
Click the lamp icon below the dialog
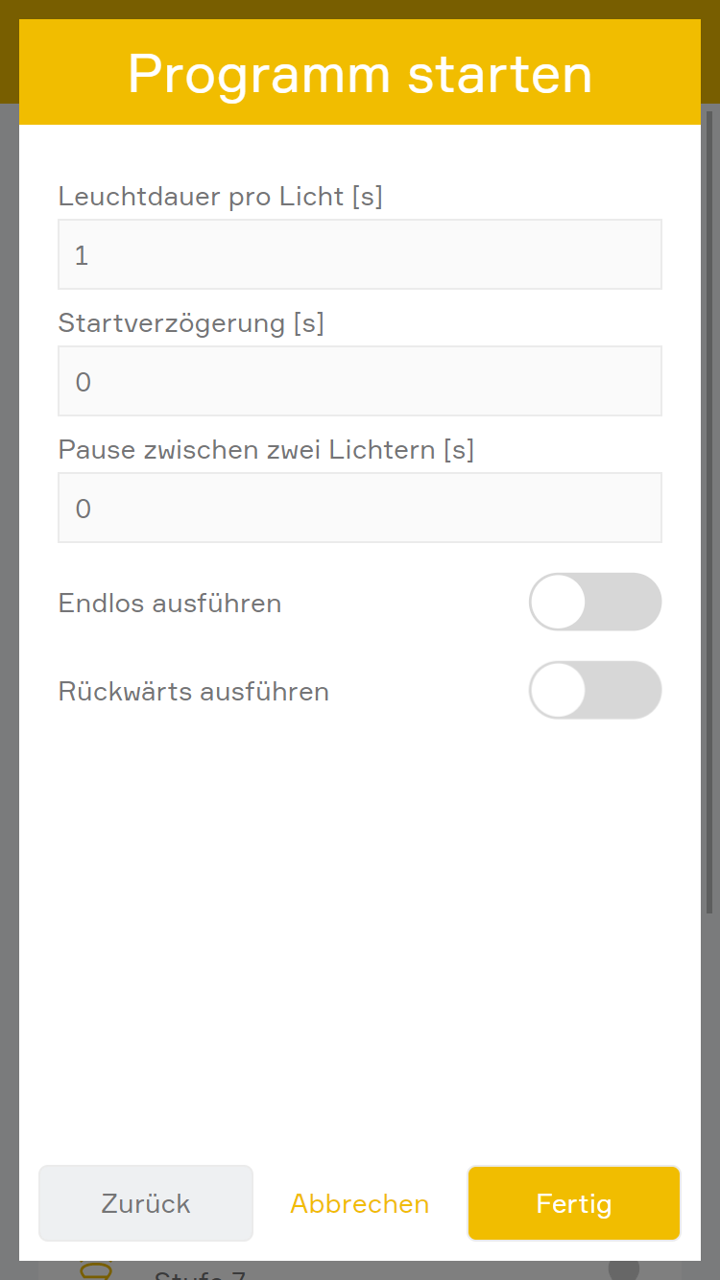tap(95, 1270)
